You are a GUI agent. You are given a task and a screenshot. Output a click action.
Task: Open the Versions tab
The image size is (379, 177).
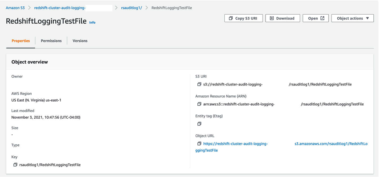[x=80, y=41]
